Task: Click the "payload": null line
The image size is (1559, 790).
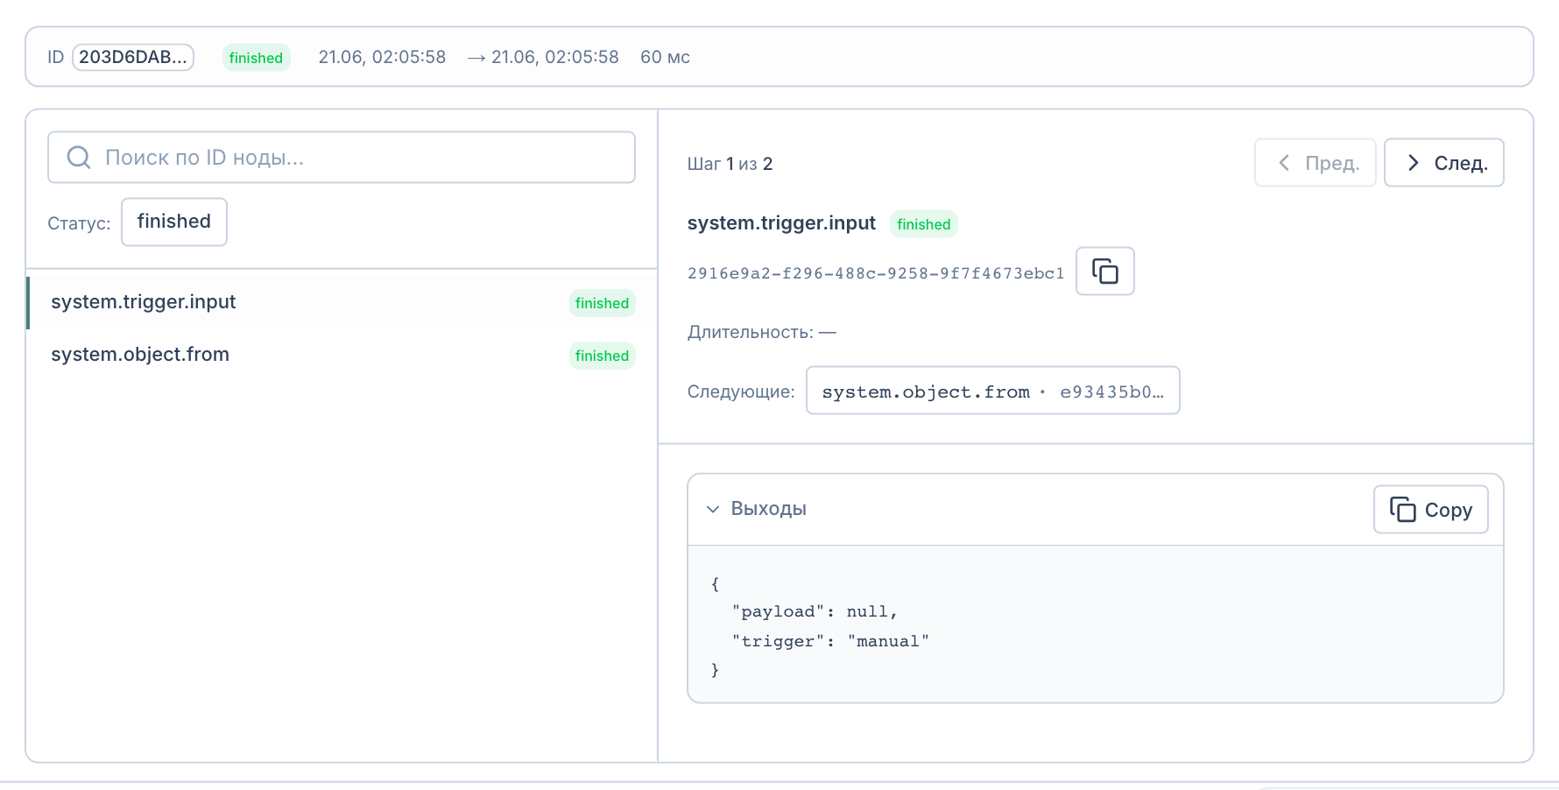Action: tap(815, 611)
